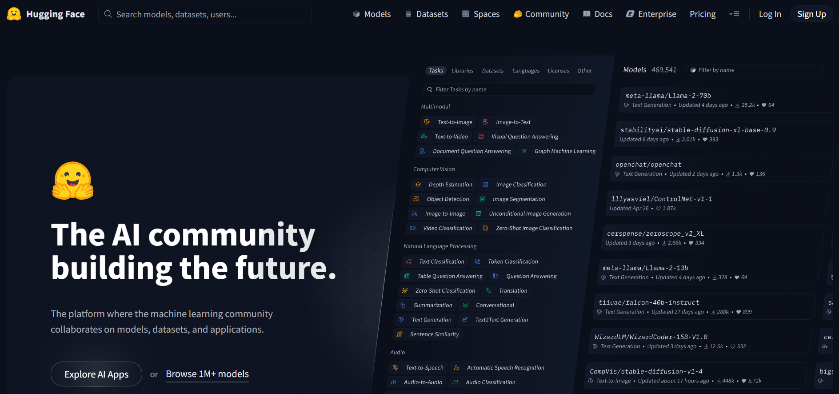Focus the main search models input

(x=205, y=14)
